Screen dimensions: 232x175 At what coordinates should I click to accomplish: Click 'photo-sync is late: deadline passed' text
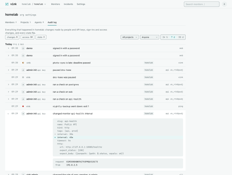coord(72,63)
